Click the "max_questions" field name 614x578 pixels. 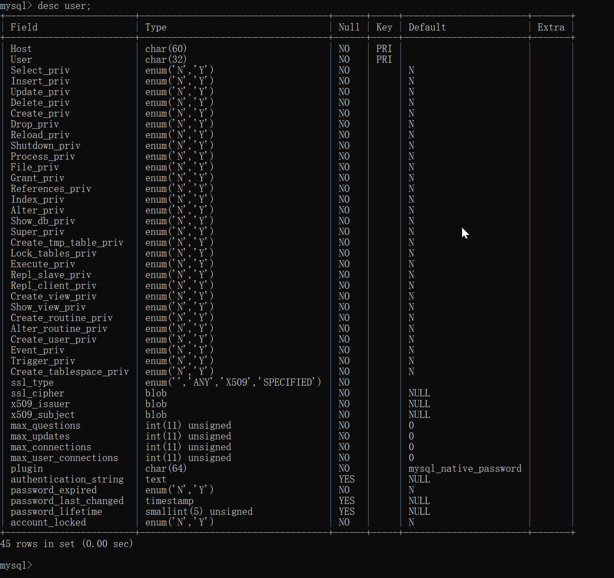pyautogui.click(x=46, y=426)
